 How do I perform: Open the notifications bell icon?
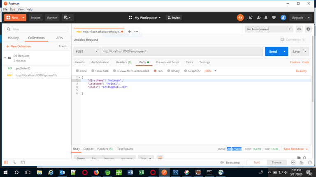pos(266,18)
